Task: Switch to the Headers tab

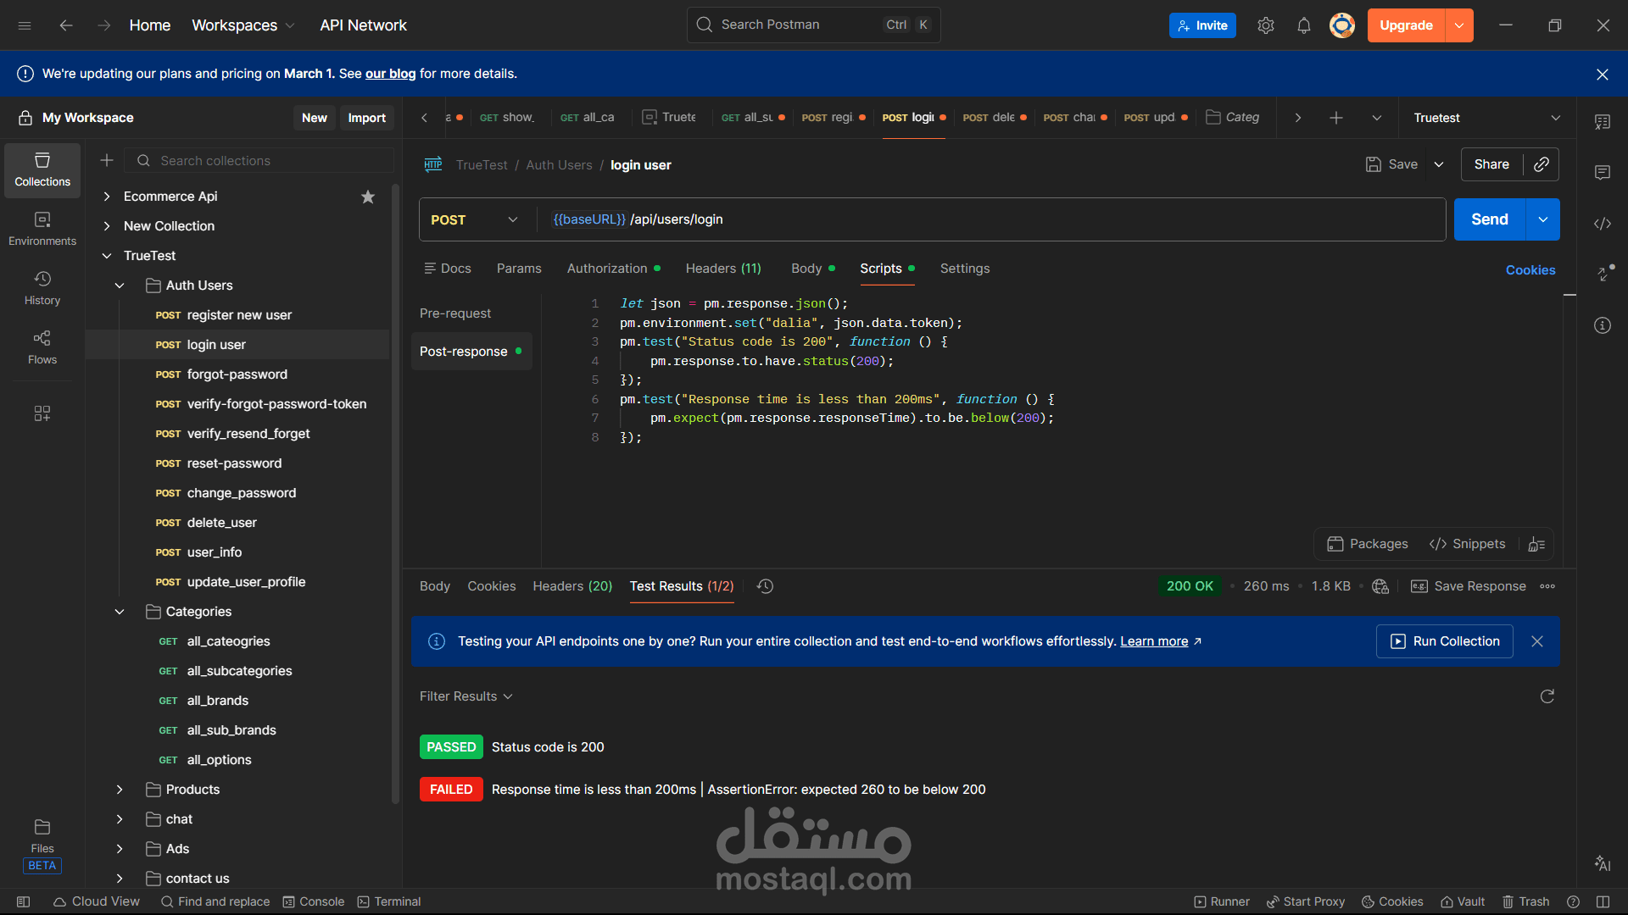Action: (722, 269)
